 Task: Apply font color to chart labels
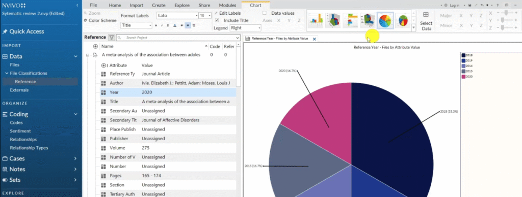point(175,25)
